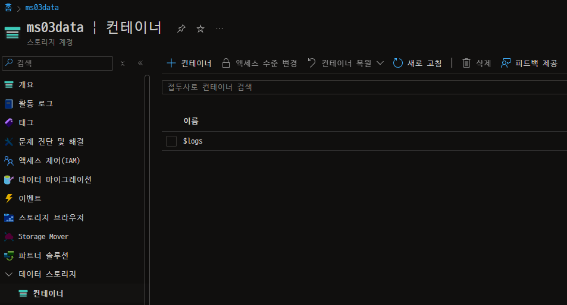Clear the sidebar search with X icon
This screenshot has width=567, height=305.
[123, 63]
